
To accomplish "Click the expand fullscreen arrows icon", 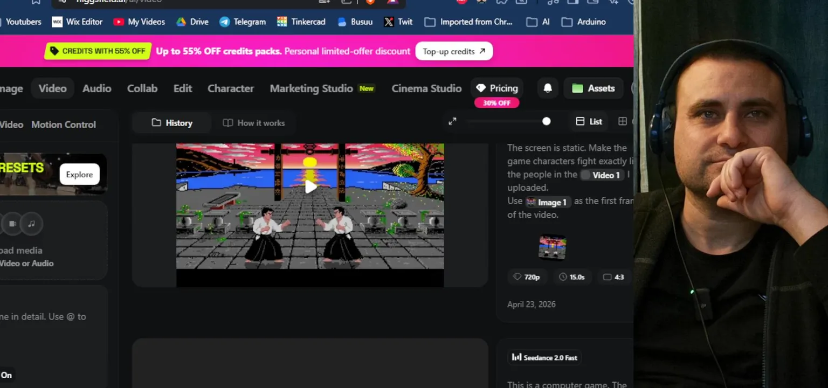I will (452, 122).
